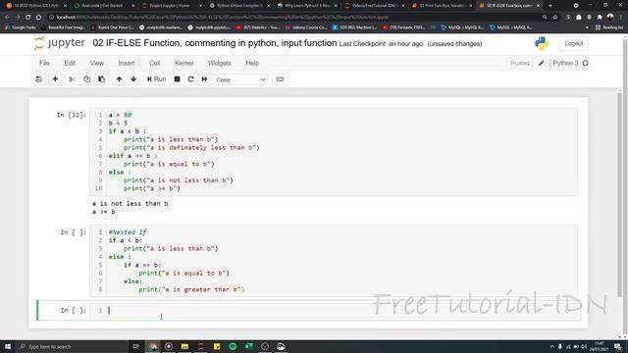Open the Kernel menu

[183, 63]
